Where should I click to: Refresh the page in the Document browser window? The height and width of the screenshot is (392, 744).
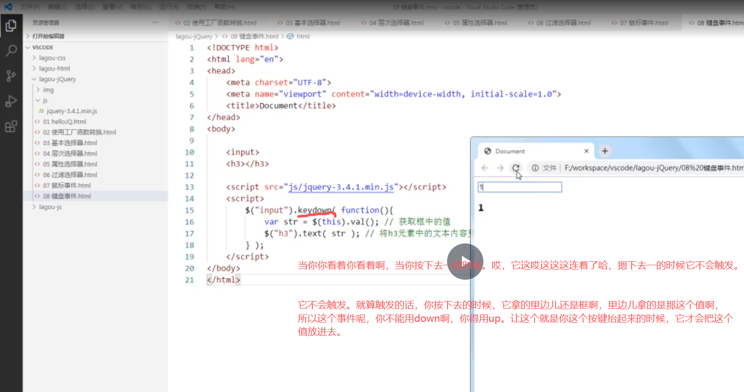(x=516, y=167)
